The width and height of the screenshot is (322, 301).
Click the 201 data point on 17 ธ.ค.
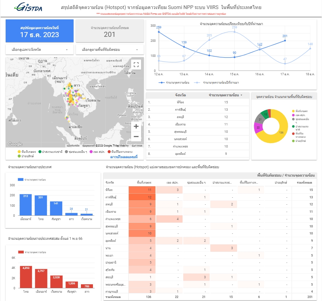pyautogui.click(x=285, y=41)
